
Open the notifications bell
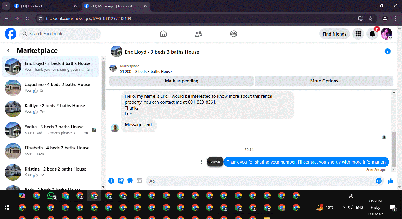pyautogui.click(x=372, y=34)
